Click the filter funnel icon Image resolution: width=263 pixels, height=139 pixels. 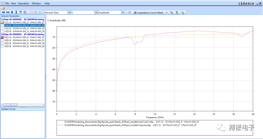pyautogui.click(x=130, y=13)
